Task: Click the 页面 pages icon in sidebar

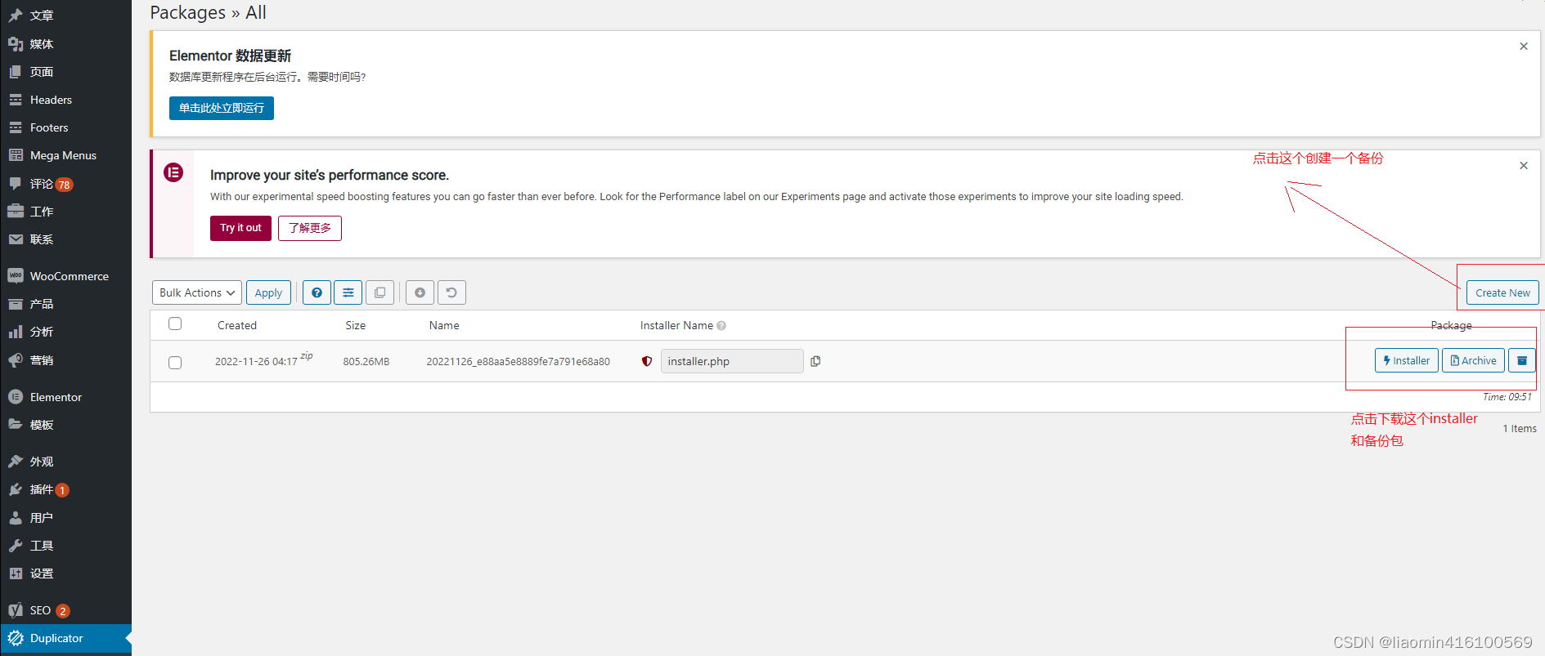Action: [16, 72]
